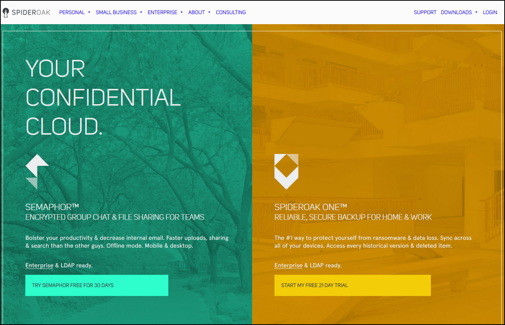Click the 'Bolster your productivity' paragraph
Image resolution: width=505 pixels, height=325 pixels.
coord(127,242)
